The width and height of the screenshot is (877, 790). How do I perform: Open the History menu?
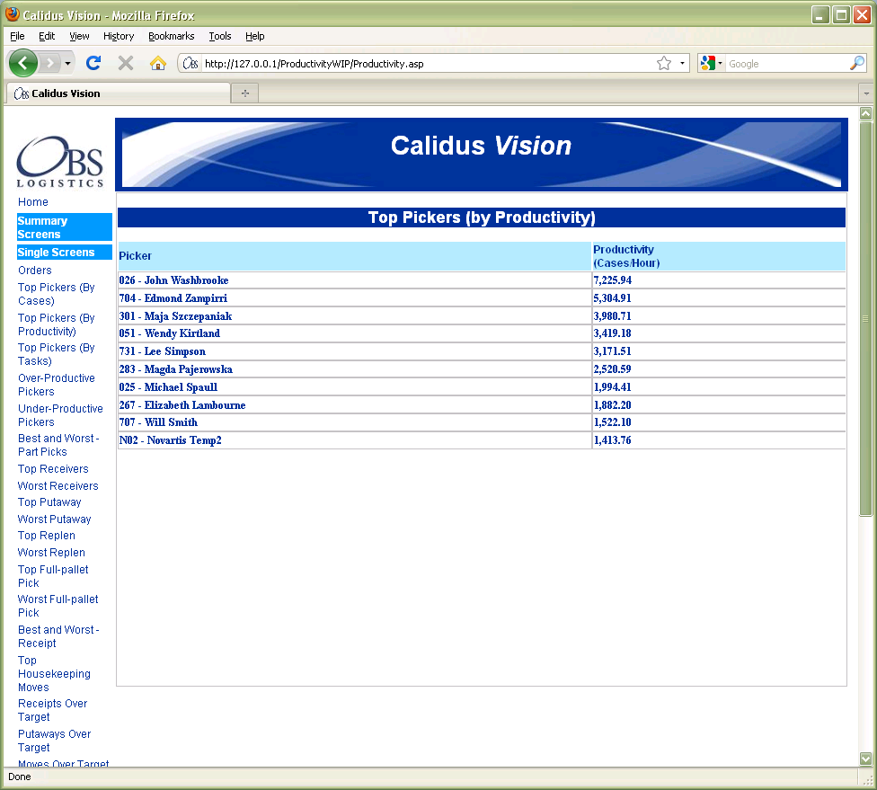tap(119, 36)
